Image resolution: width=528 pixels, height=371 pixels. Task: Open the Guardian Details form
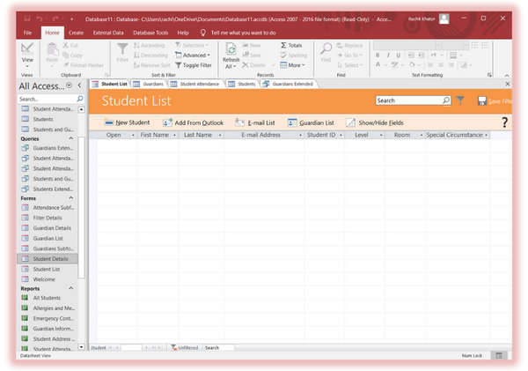pos(48,228)
